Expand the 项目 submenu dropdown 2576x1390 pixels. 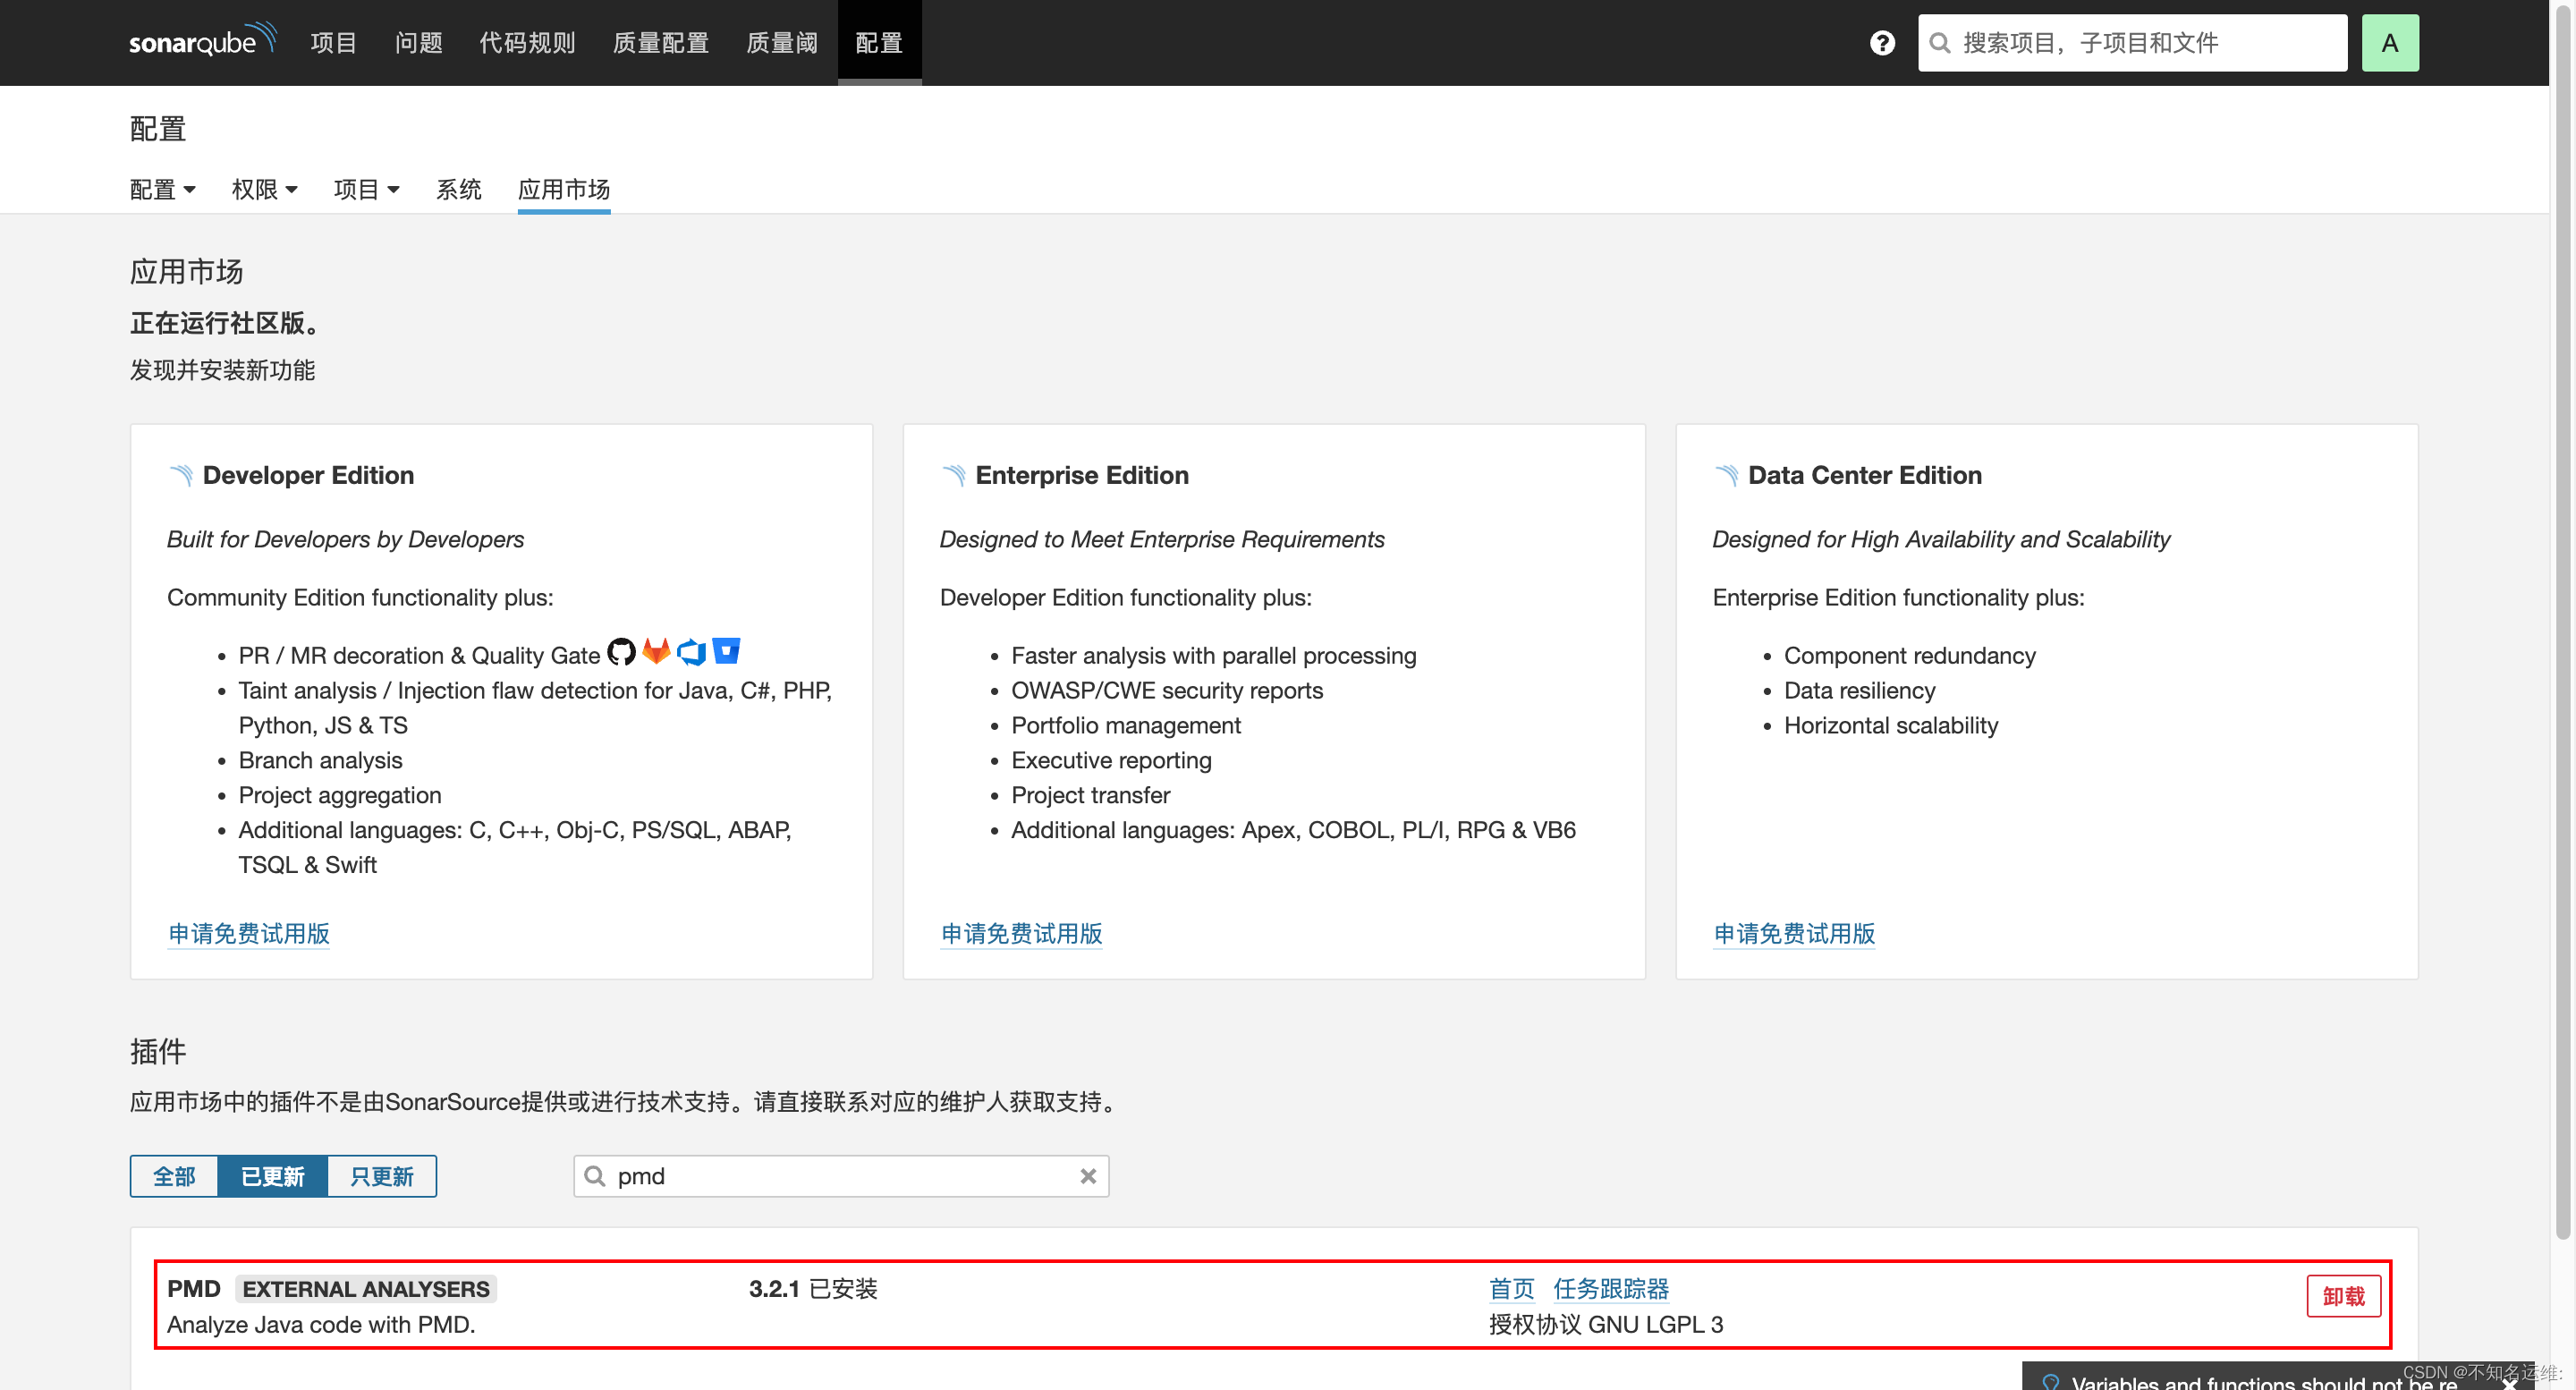tap(366, 189)
